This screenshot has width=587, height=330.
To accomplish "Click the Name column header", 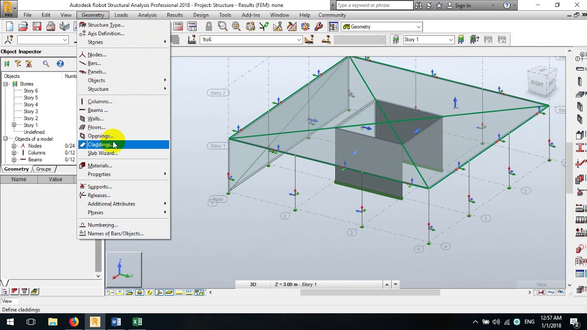I will point(19,179).
